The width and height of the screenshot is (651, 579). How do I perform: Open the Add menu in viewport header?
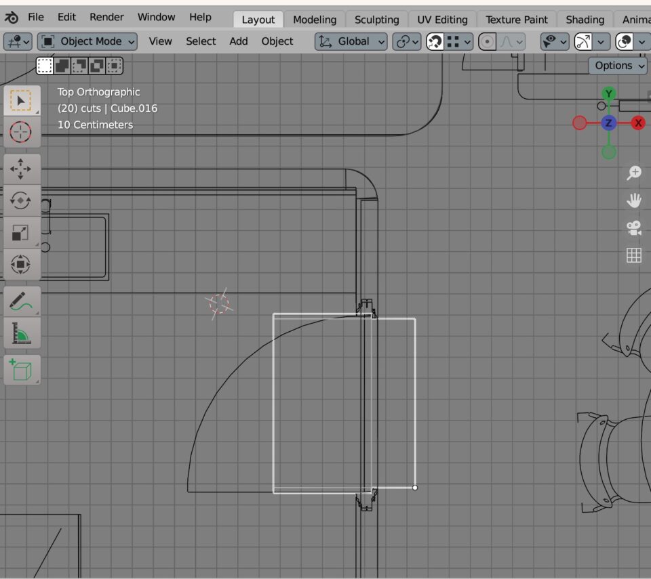click(x=239, y=41)
